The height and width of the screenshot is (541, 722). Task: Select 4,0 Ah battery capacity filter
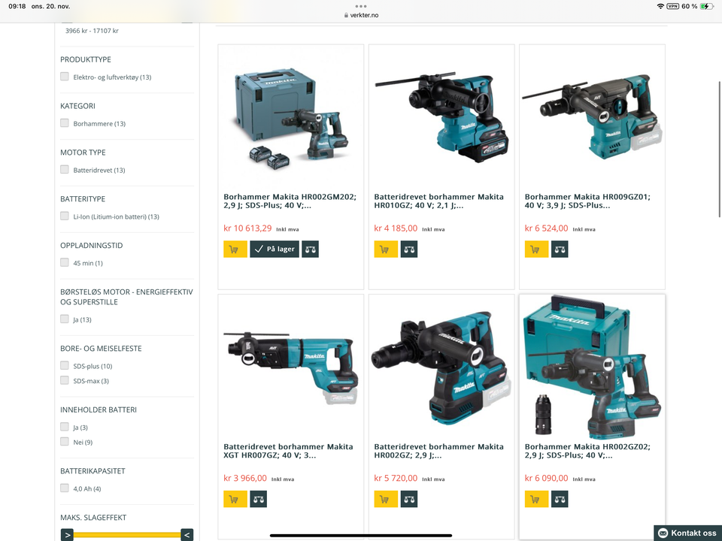(x=65, y=488)
